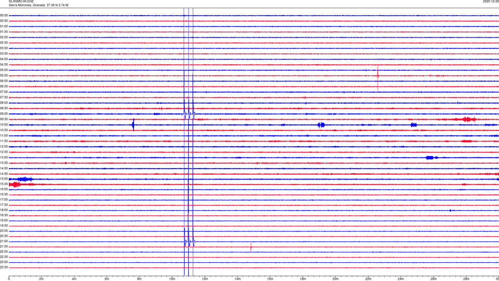Select the 05:30 row label
Screen dimensions: 499x281
[x=4, y=75]
